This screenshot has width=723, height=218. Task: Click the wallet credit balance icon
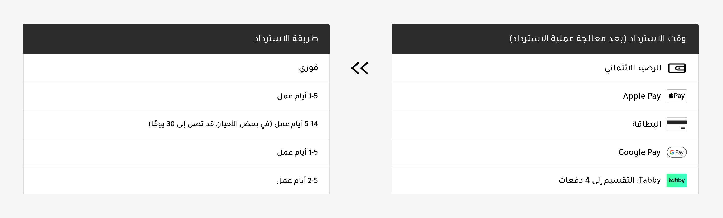(676, 68)
